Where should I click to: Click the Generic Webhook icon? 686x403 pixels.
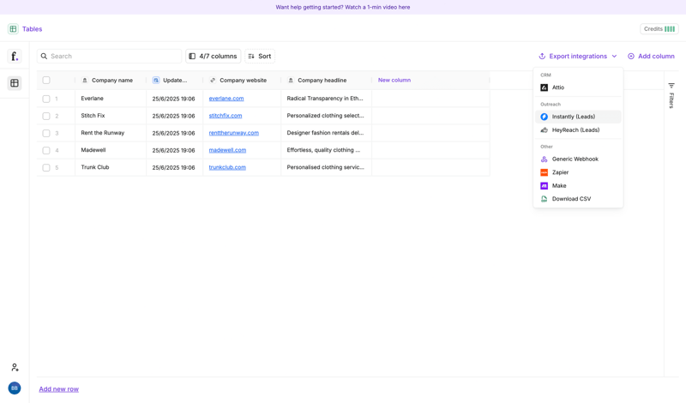(x=544, y=159)
